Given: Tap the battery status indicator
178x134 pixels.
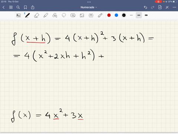Looking at the screenshot, I should coord(175,1).
